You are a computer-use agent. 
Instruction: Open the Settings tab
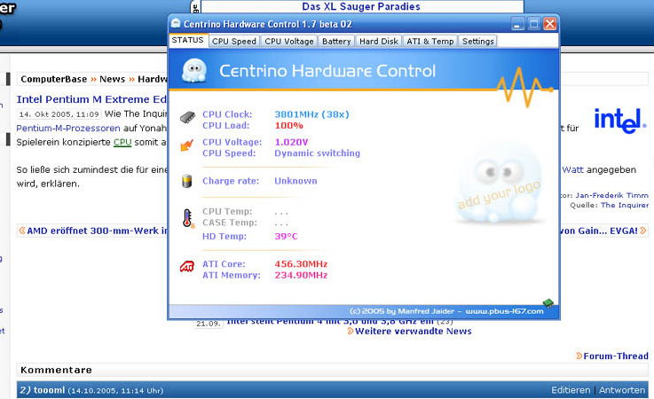(477, 42)
